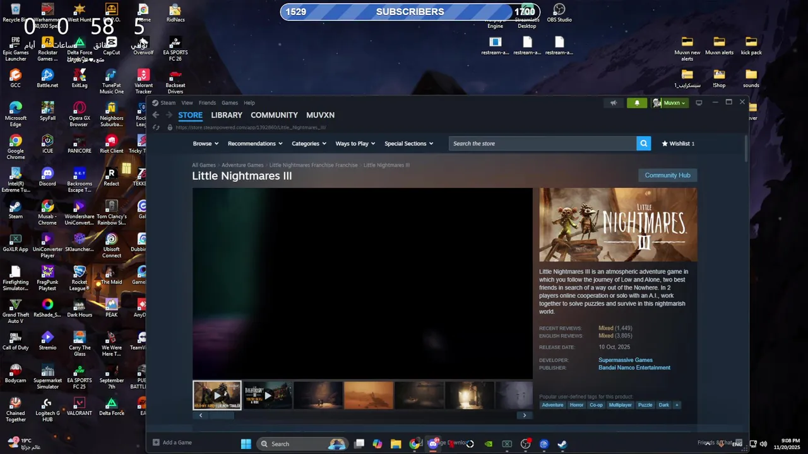The height and width of the screenshot is (454, 808).
Task: Play the first launch trailer thumbnail
Action: coord(217,395)
